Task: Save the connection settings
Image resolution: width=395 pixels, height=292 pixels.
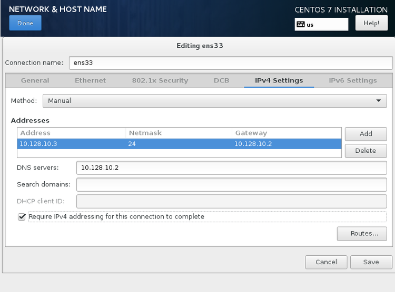Action: (x=371, y=262)
